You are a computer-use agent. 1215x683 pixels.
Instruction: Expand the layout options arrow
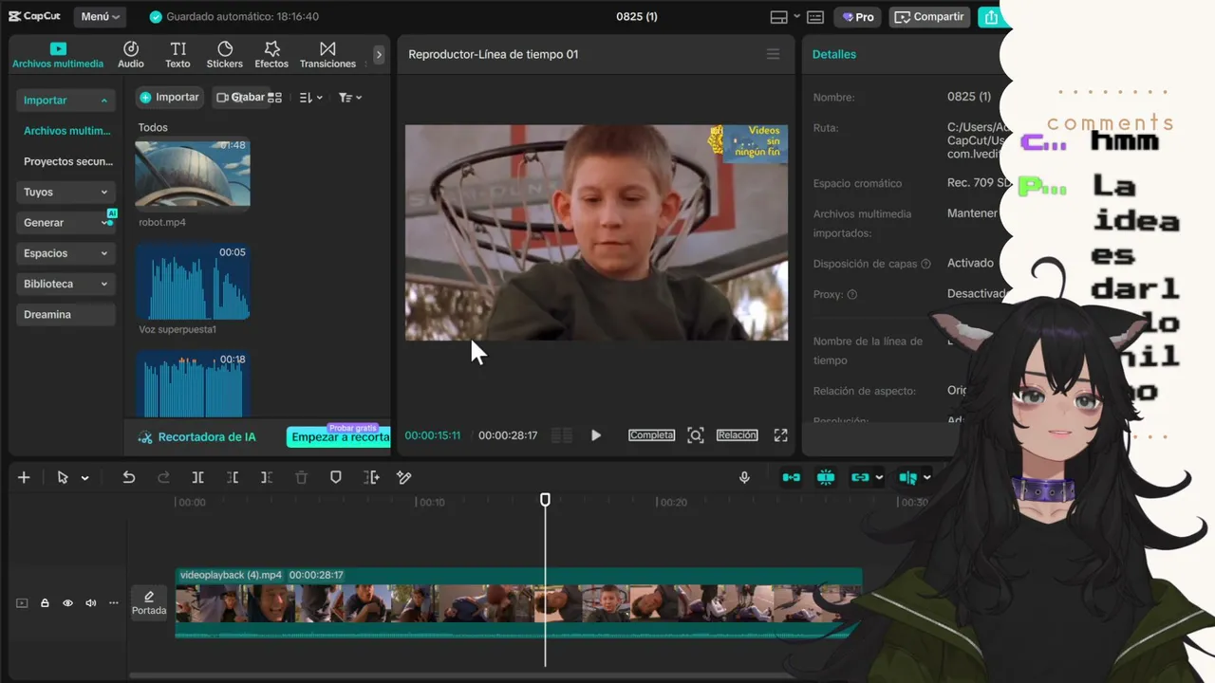click(x=796, y=17)
